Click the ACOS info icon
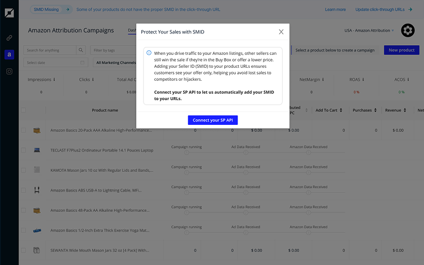The height and width of the screenshot is (265, 424). click(408, 80)
